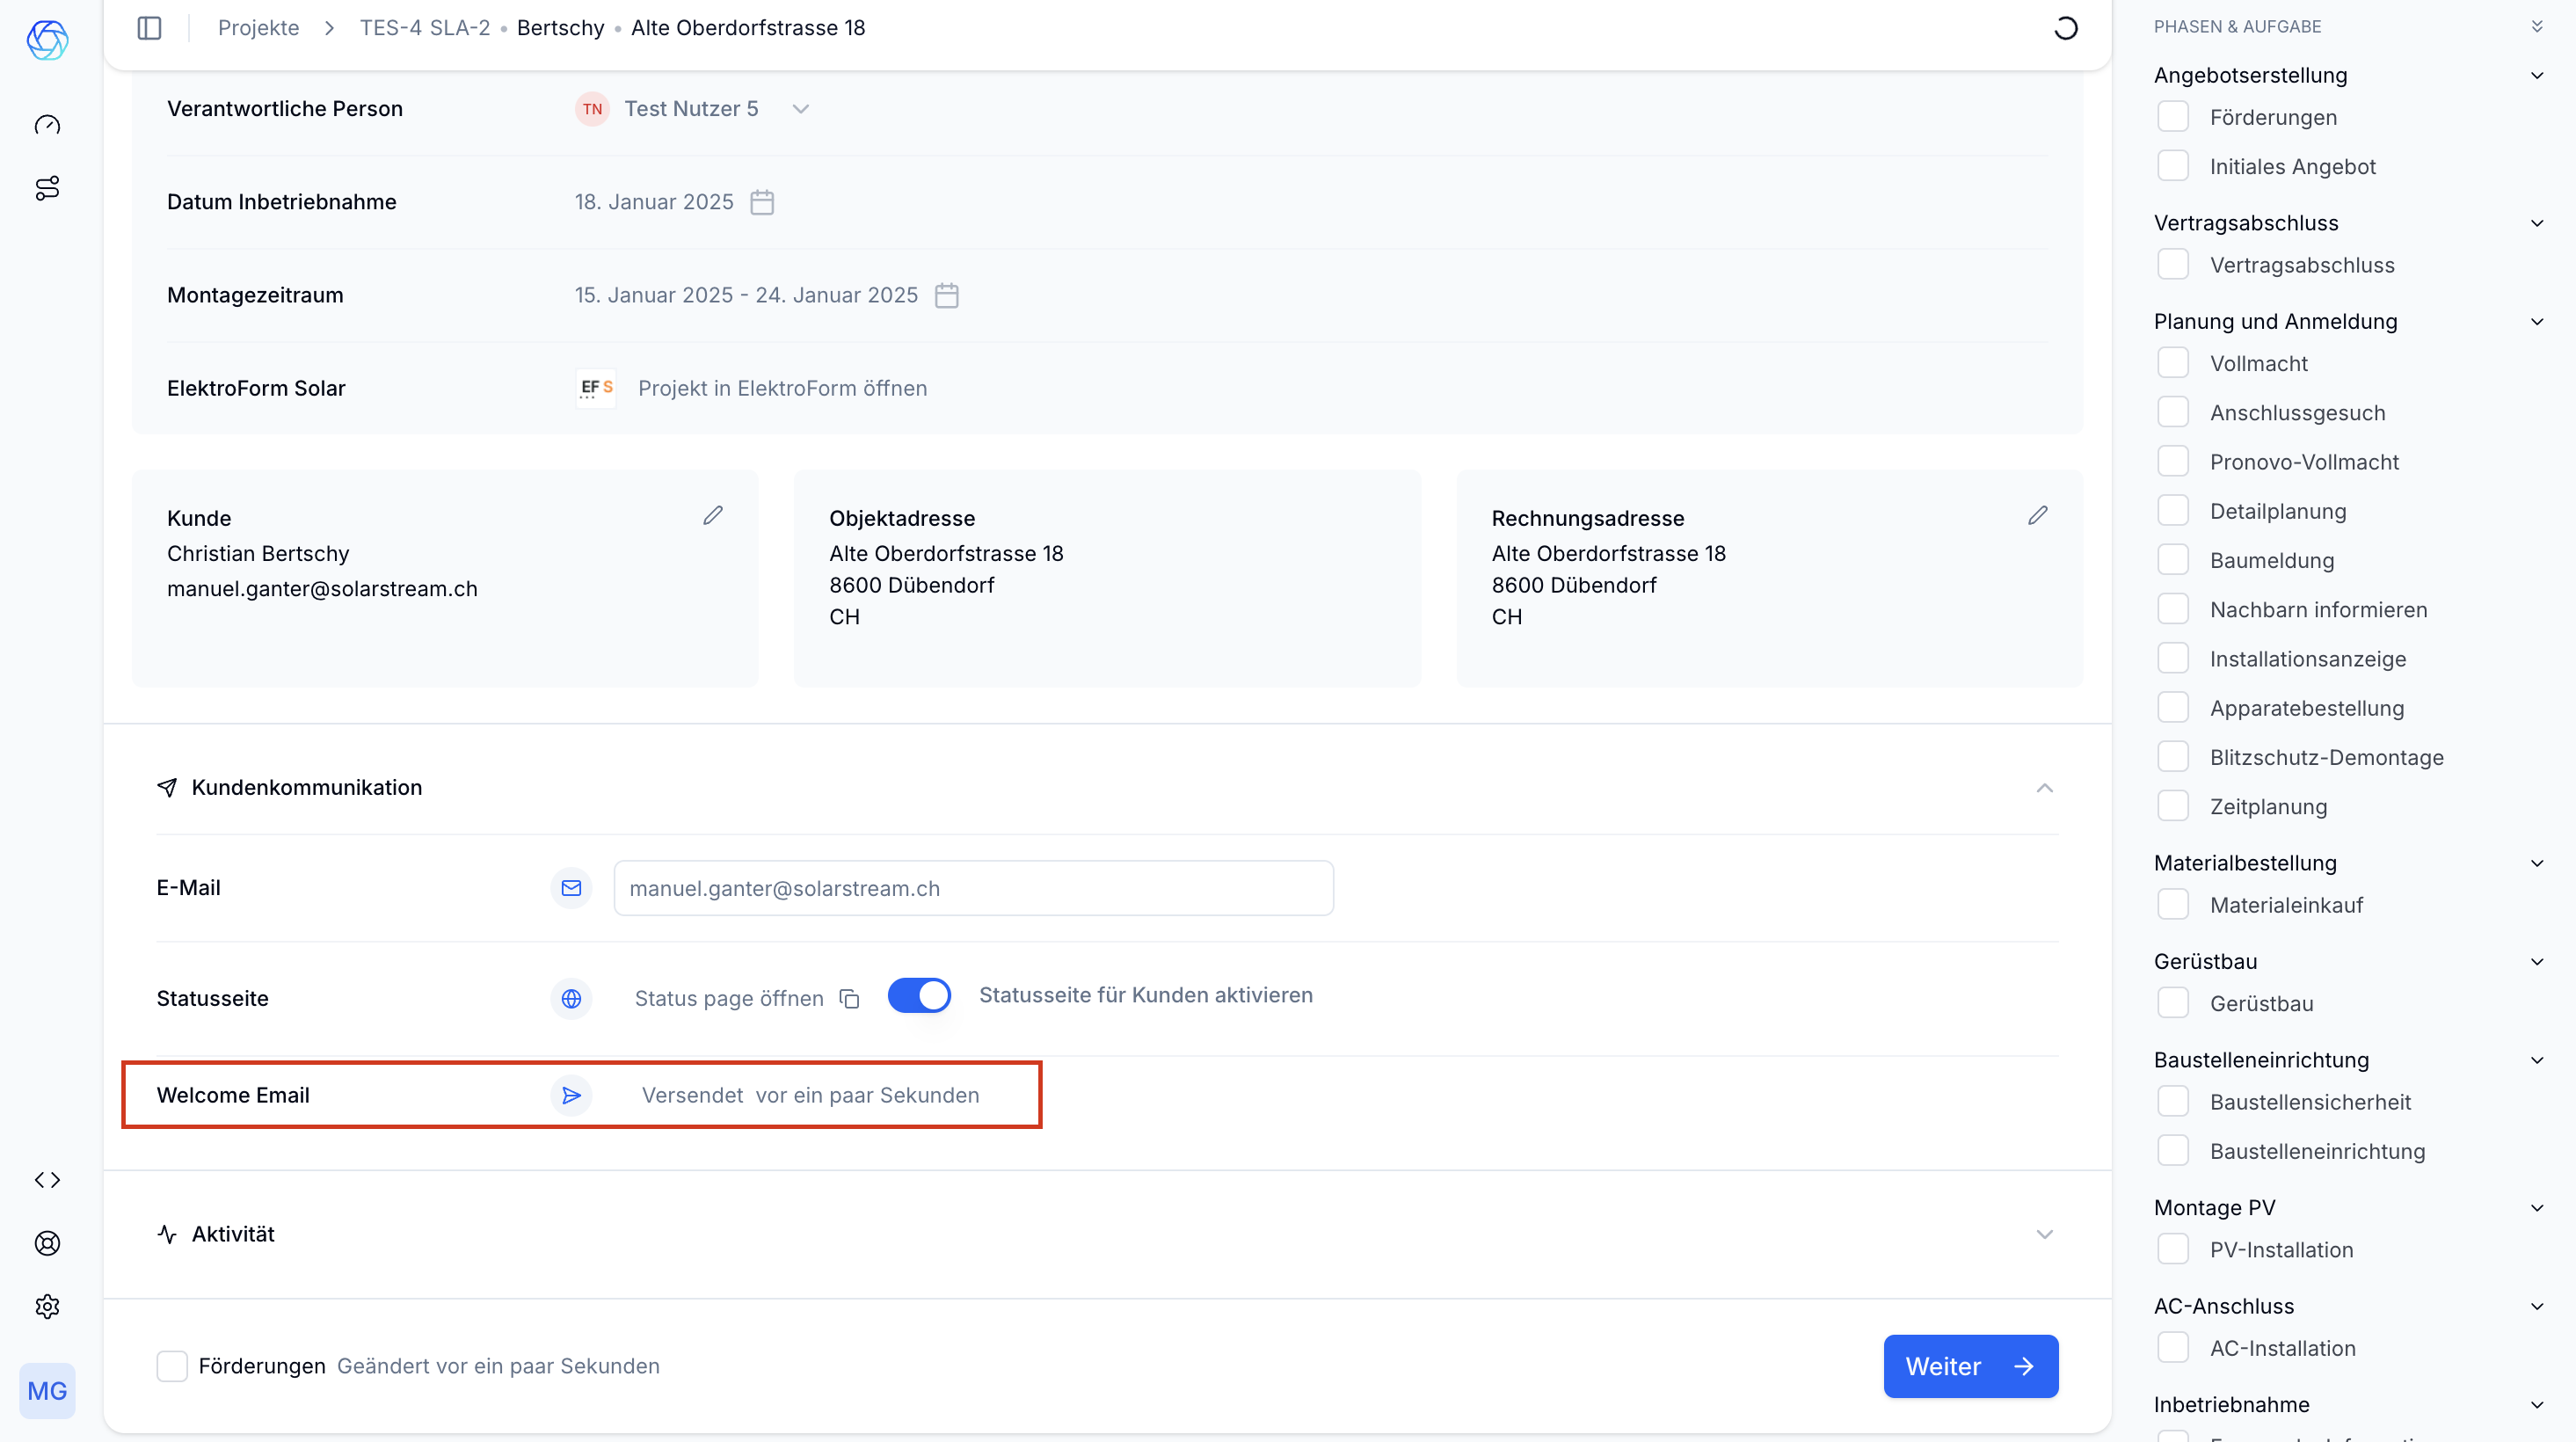
Task: Disable Statusseite für Kunden toggle
Action: [919, 996]
